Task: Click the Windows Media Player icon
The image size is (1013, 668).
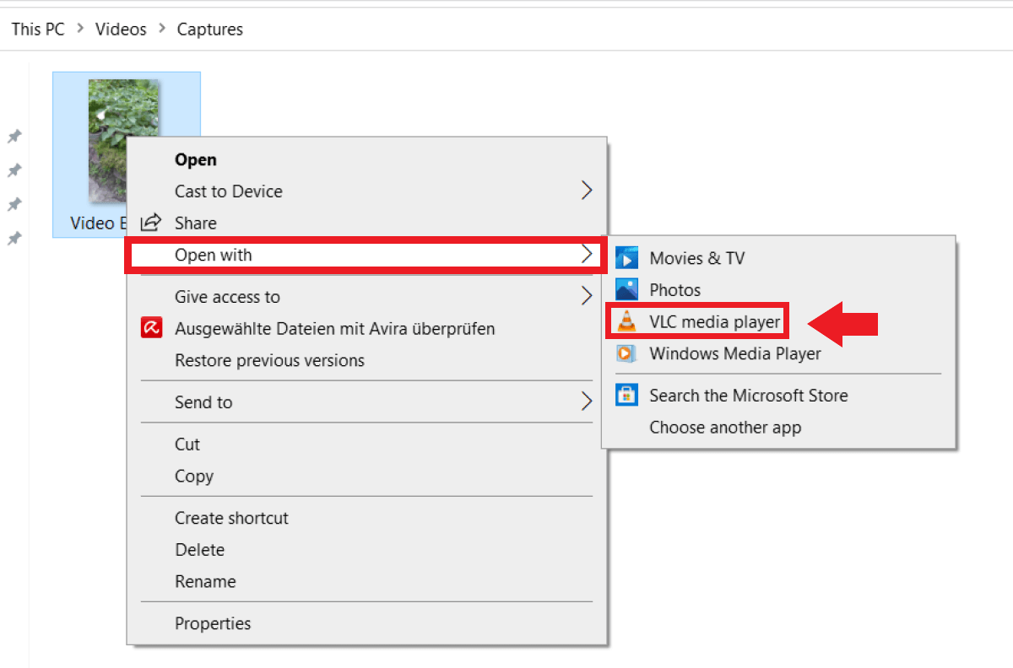Action: pyautogui.click(x=626, y=353)
